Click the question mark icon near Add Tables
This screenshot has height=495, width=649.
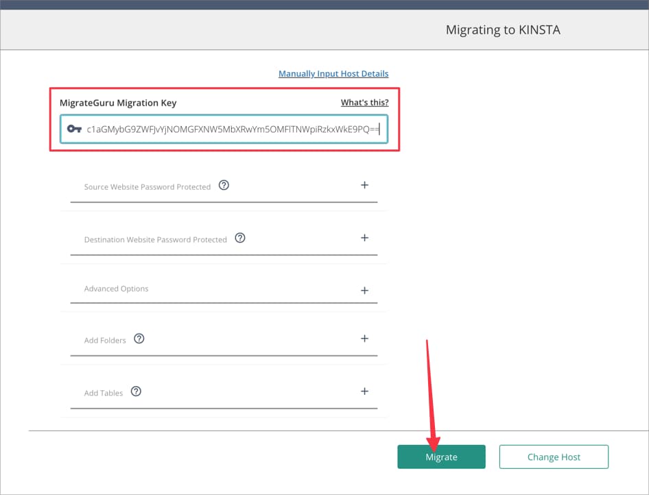click(x=135, y=391)
